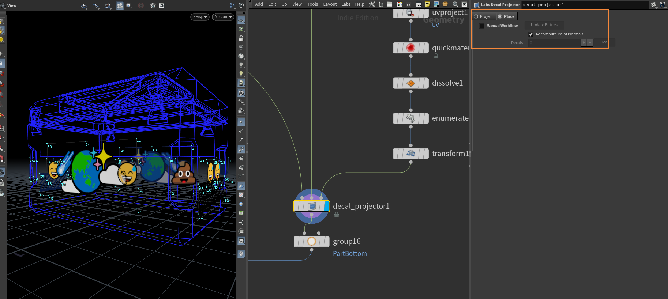Click the Decals count input field
Image resolution: width=668 pixels, height=299 pixels.
pyautogui.click(x=554, y=43)
